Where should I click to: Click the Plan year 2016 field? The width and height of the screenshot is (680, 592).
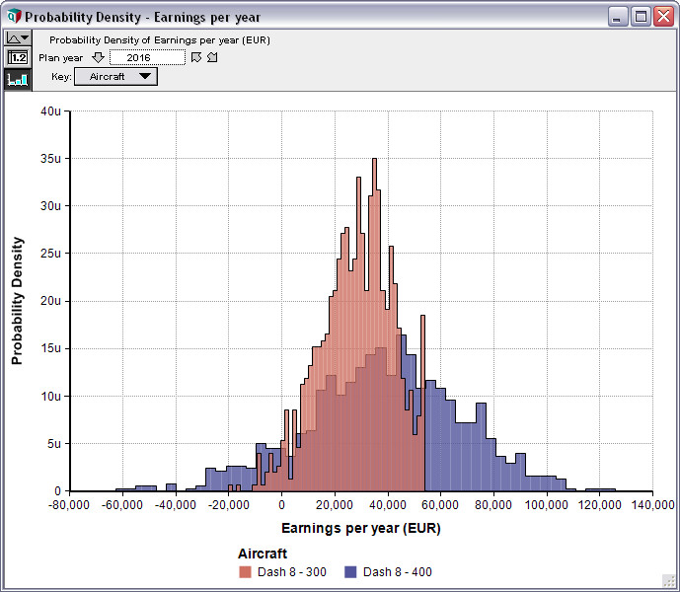(146, 58)
